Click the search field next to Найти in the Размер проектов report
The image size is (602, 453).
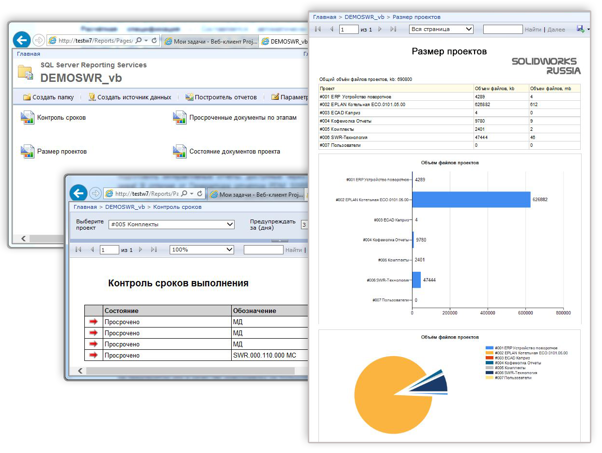click(503, 29)
